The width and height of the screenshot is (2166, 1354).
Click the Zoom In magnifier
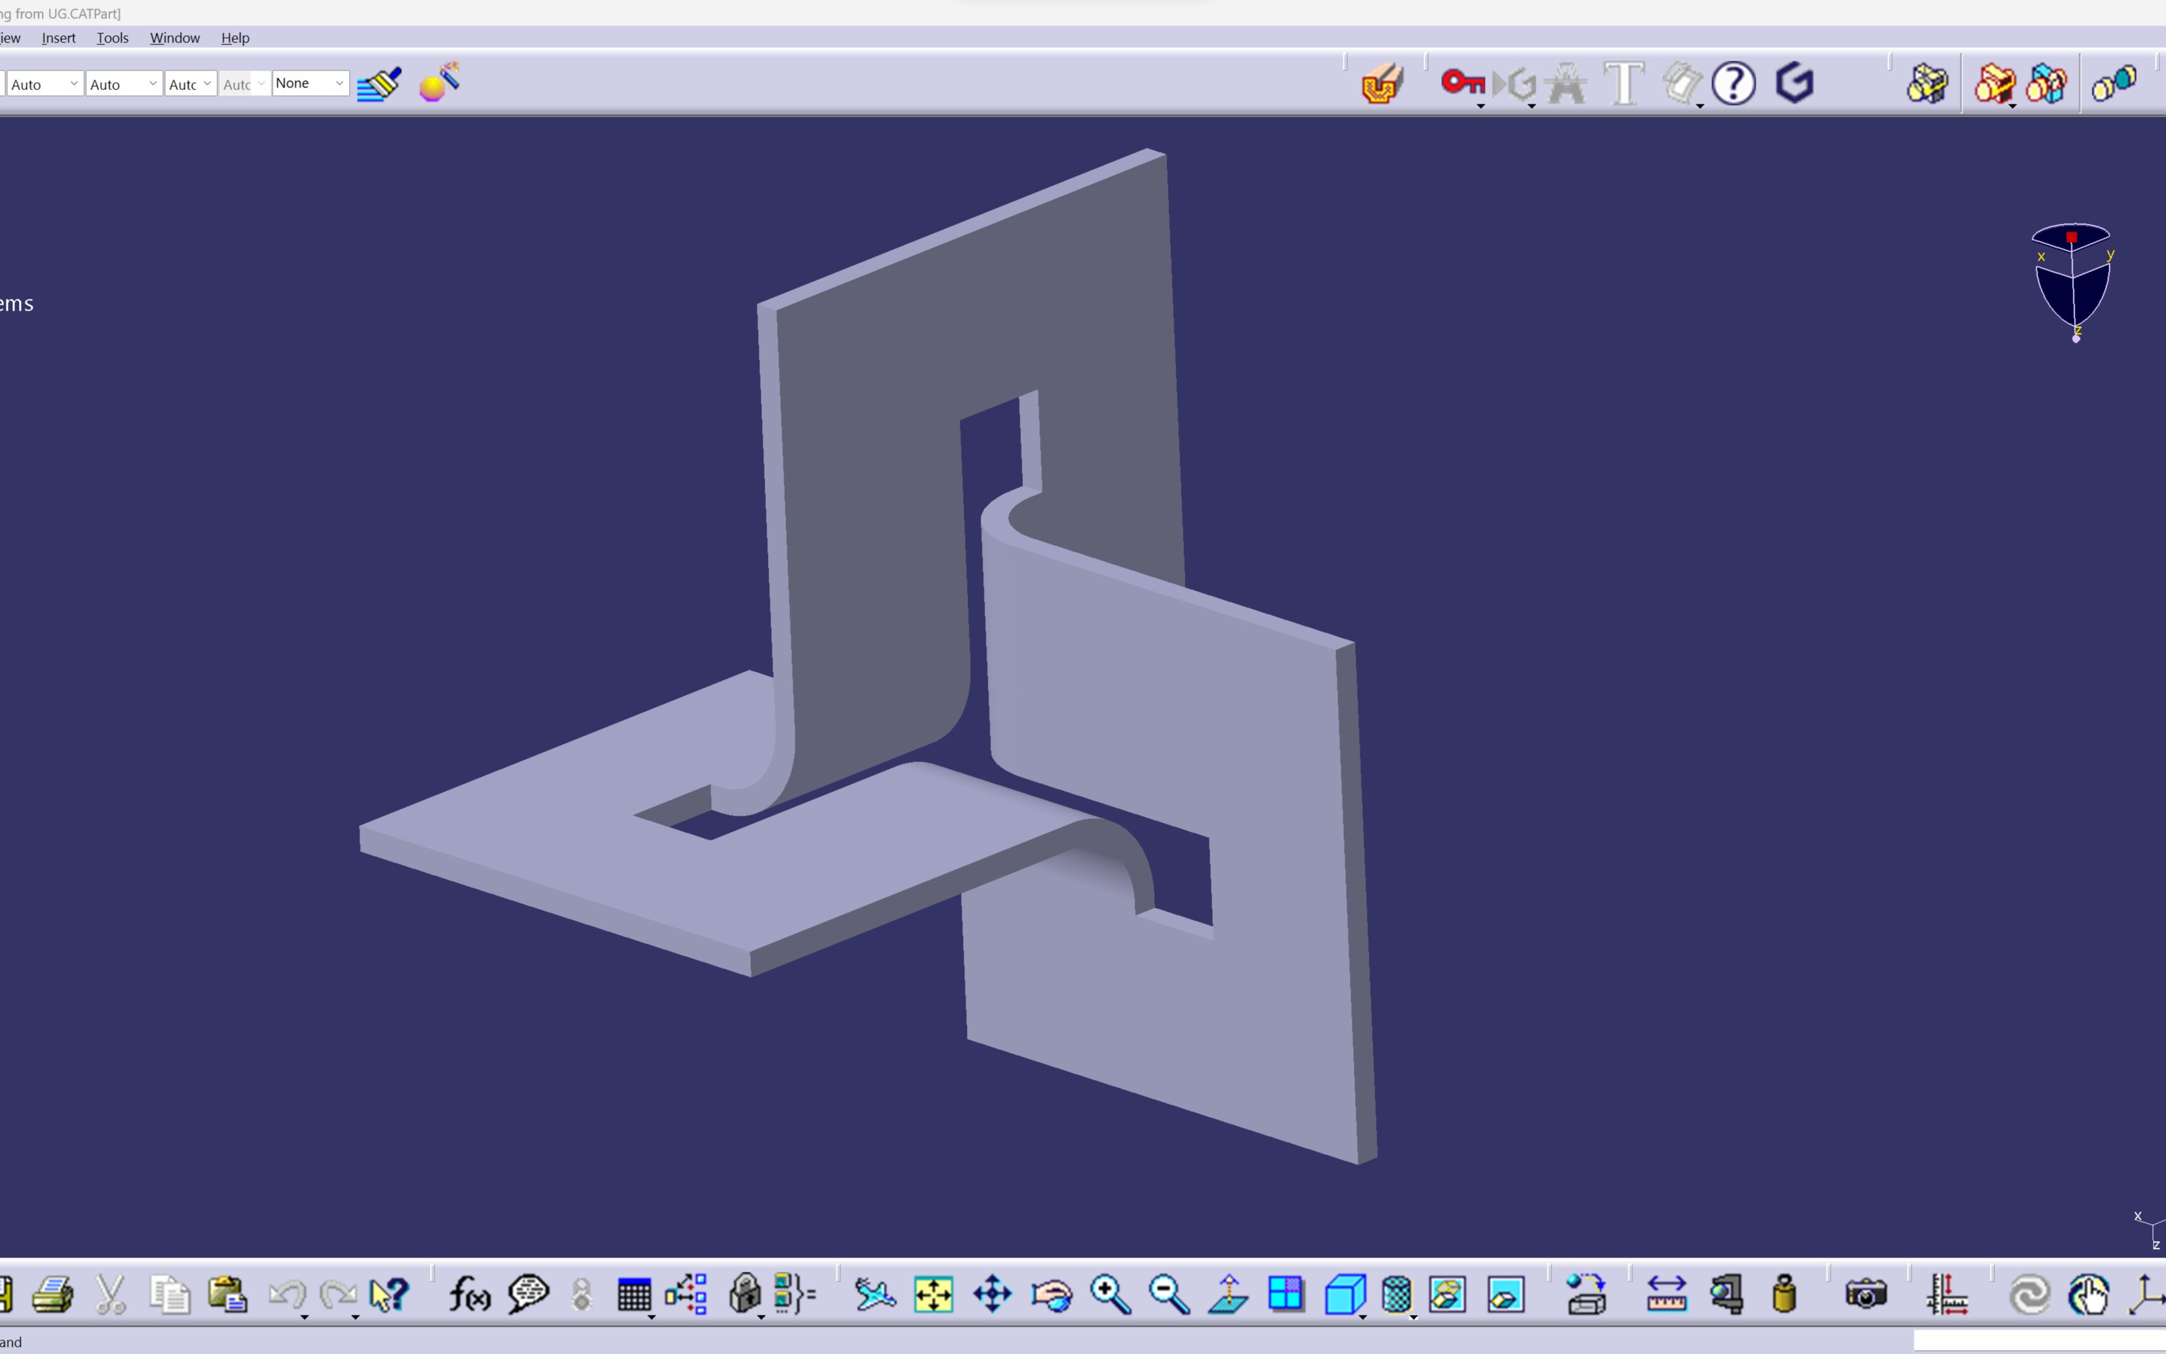click(1110, 1295)
